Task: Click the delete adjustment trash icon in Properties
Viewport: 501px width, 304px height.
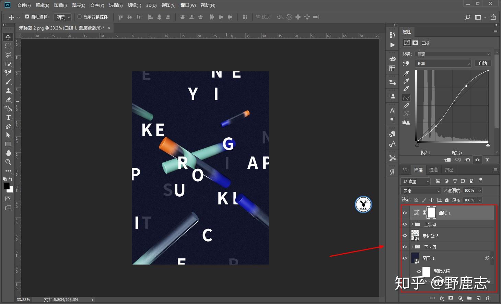Action: (x=487, y=160)
